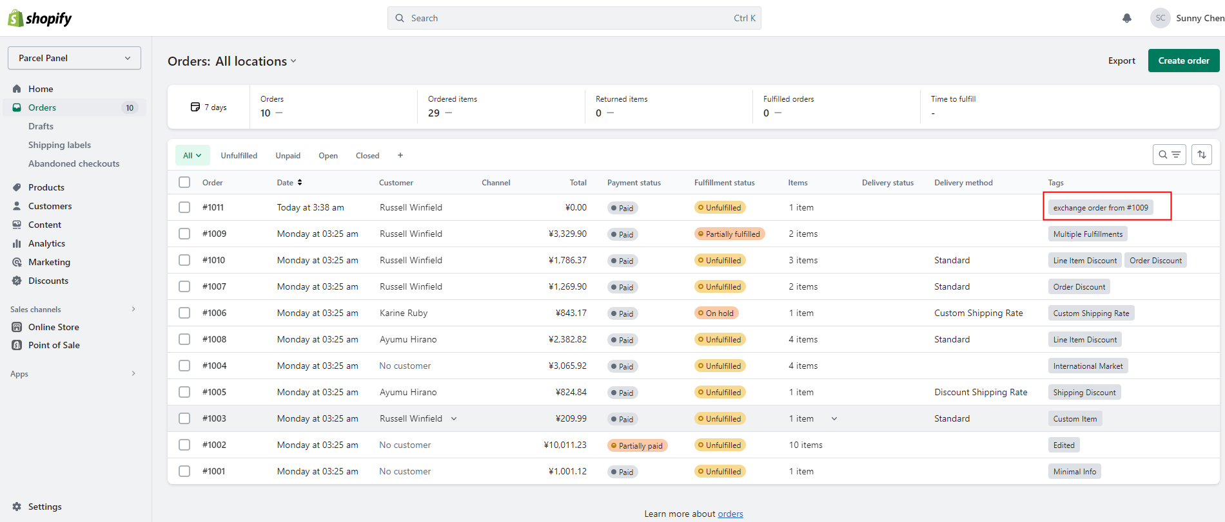Click the notifications bell icon

coord(1127,18)
